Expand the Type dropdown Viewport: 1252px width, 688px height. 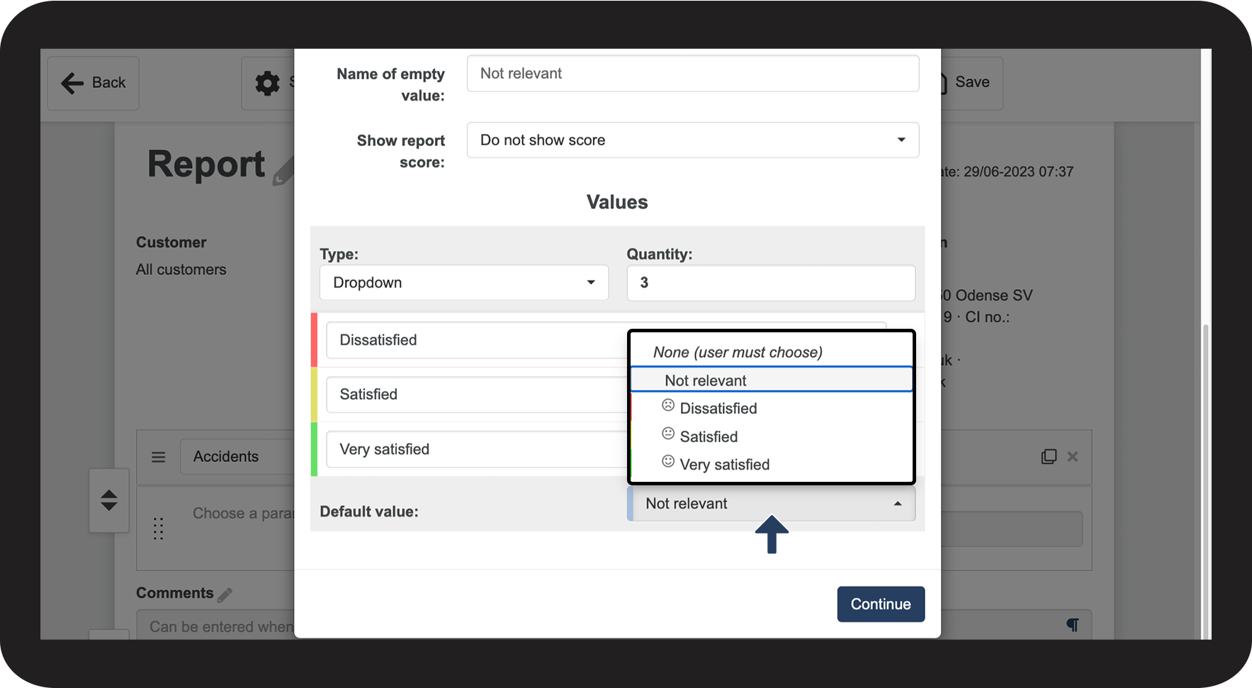click(x=463, y=283)
